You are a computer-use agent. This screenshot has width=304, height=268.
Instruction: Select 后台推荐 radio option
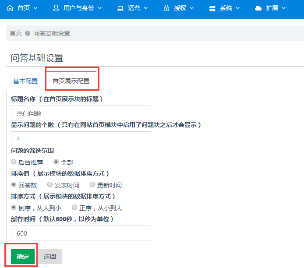[x=14, y=162]
